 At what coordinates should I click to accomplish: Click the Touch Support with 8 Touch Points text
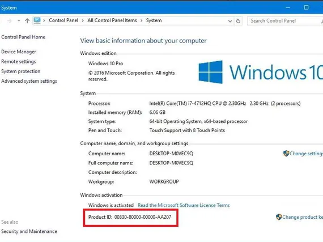pos(187,130)
